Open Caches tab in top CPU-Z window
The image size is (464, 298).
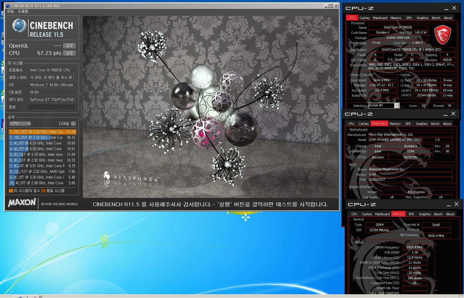(x=364, y=18)
